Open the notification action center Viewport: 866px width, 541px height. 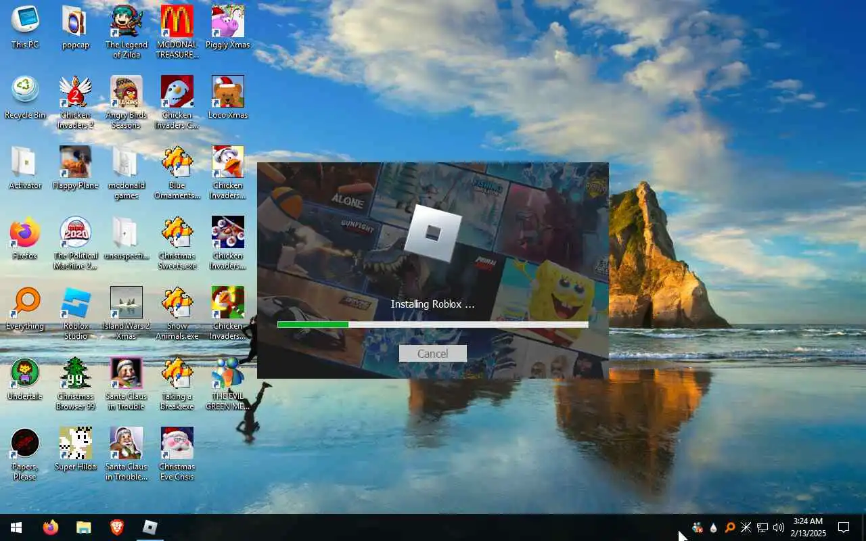(844, 527)
